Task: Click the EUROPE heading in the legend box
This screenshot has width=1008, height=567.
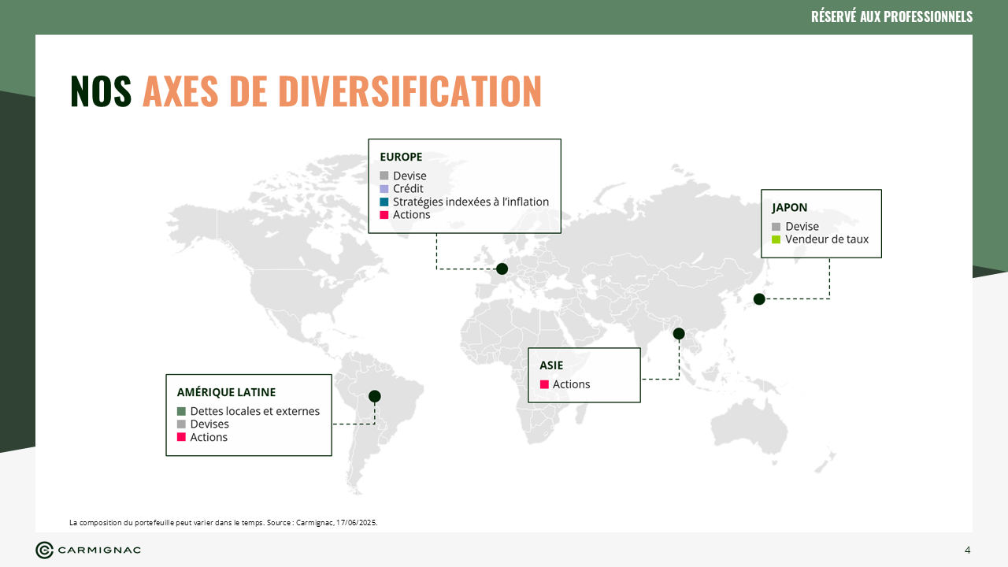Action: (x=401, y=157)
